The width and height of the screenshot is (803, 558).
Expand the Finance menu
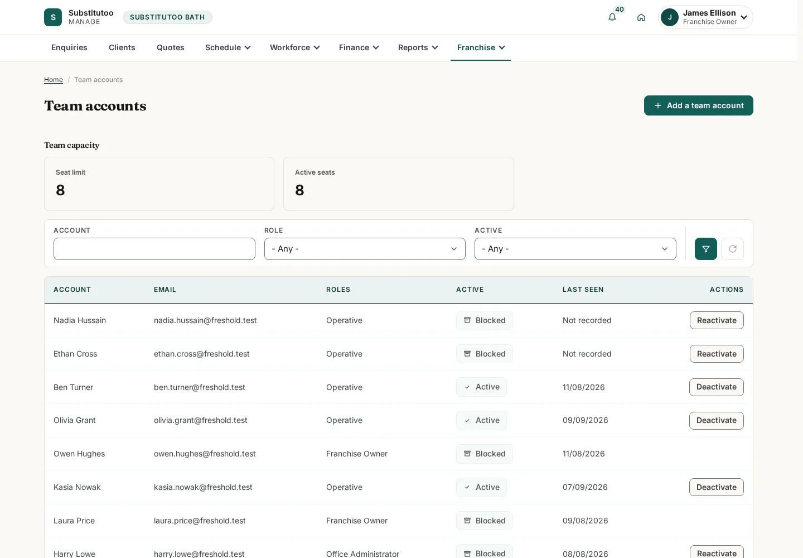359,47
